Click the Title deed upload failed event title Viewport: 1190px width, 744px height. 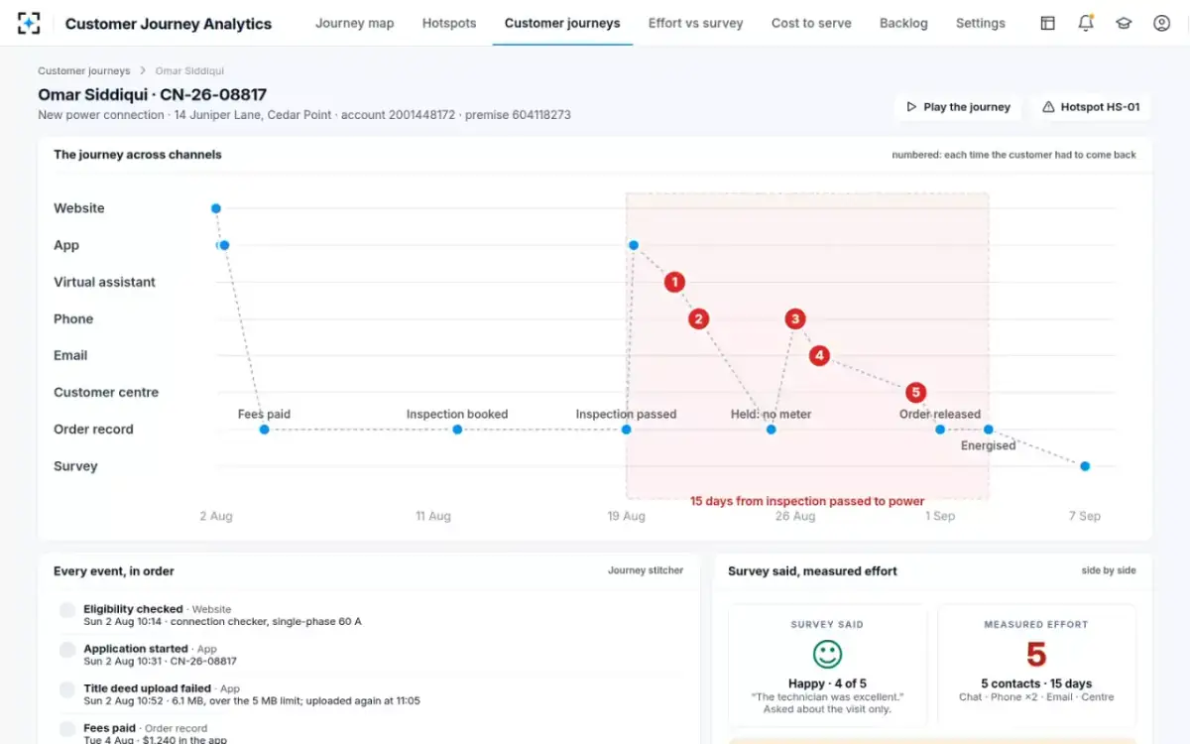[147, 688]
